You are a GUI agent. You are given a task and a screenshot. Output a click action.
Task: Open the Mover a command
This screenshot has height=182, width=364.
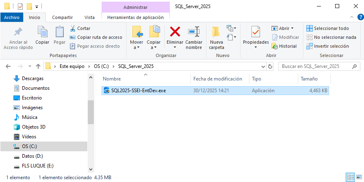coord(136,38)
